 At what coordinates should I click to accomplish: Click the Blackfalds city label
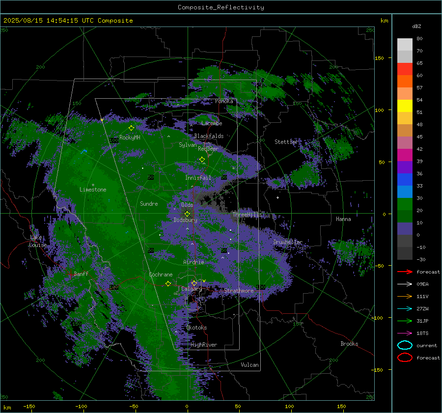[209, 136]
